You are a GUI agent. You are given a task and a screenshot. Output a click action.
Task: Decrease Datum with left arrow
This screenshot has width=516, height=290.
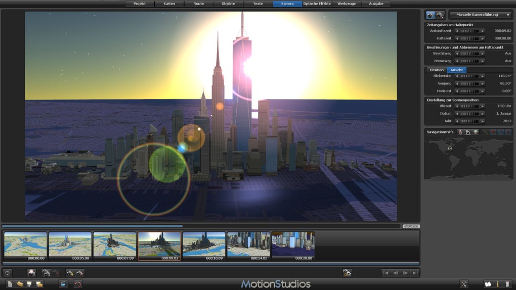pos(457,114)
